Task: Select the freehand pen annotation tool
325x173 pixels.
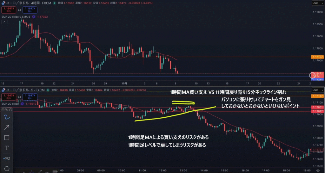Action: coord(7,117)
